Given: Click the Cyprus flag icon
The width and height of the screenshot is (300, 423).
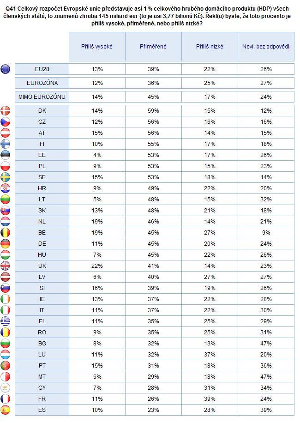Looking at the screenshot, I should 5,387.
